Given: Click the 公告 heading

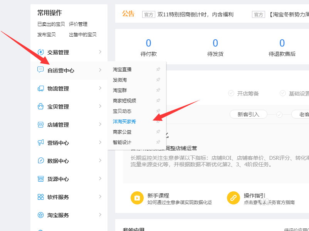Looking at the screenshot, I should 128,14.
